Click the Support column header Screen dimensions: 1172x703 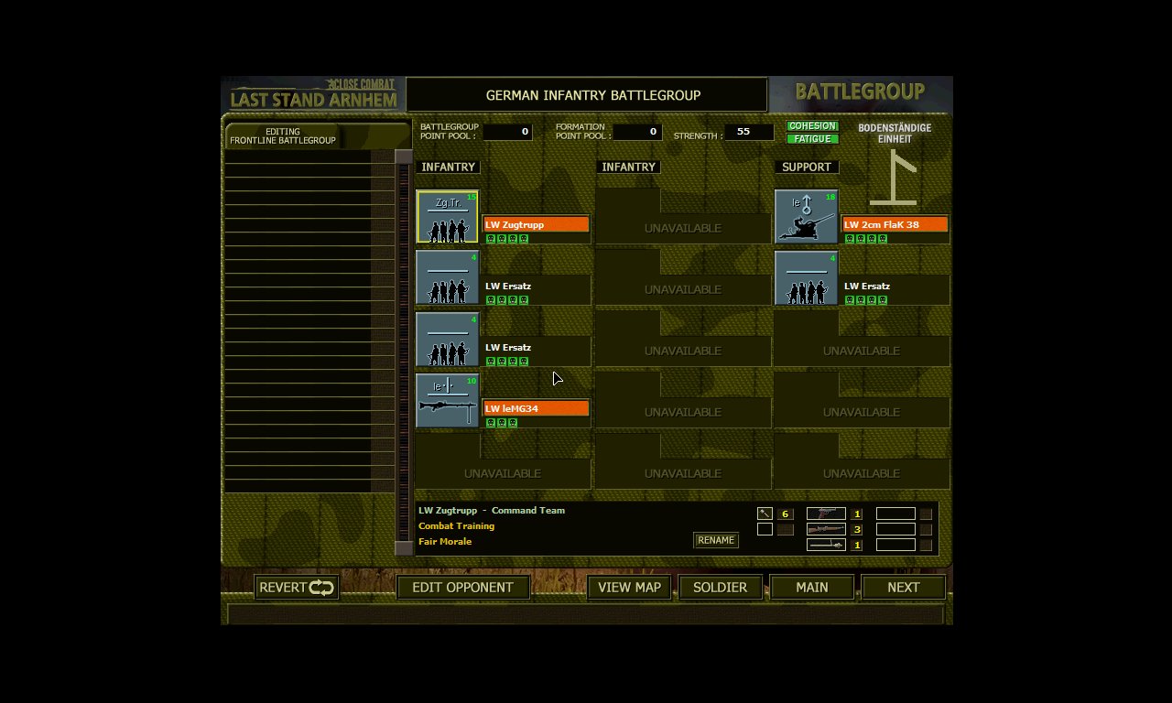pyautogui.click(x=807, y=168)
